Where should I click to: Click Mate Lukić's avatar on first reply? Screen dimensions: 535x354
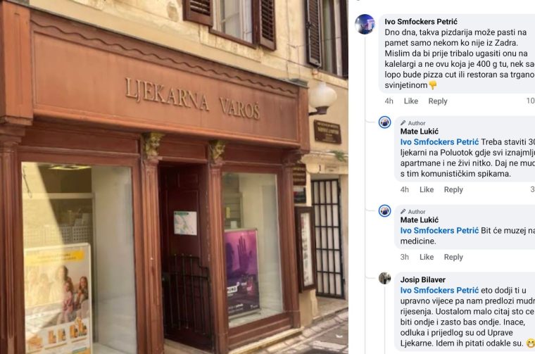coord(384,122)
